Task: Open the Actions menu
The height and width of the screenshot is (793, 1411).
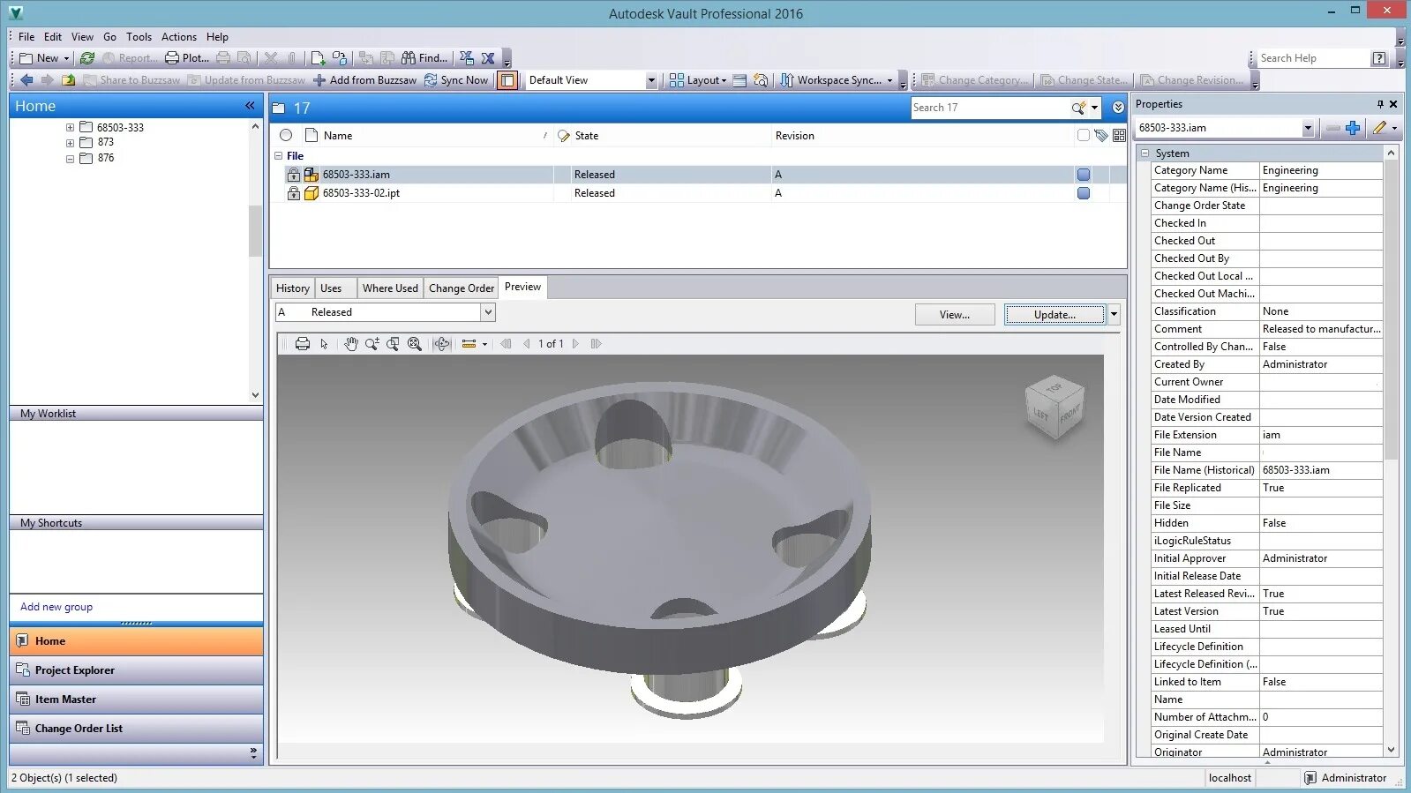Action: 179,37
